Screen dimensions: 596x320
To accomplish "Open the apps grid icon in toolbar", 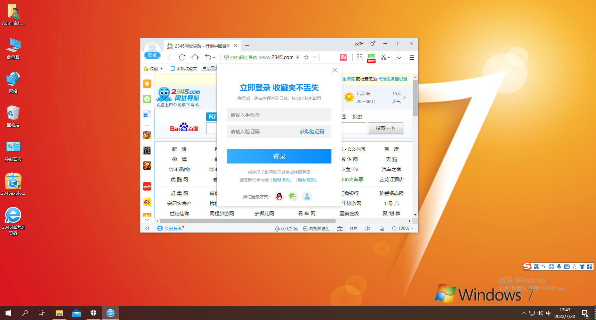I will pos(360,57).
